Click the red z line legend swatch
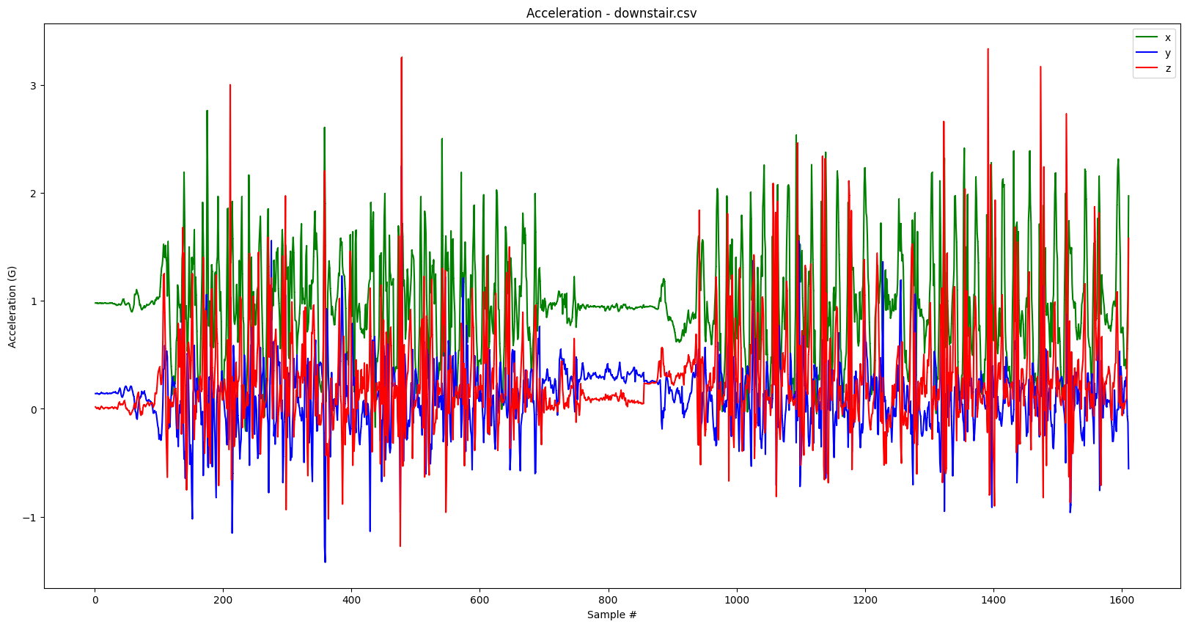 [x=1146, y=70]
